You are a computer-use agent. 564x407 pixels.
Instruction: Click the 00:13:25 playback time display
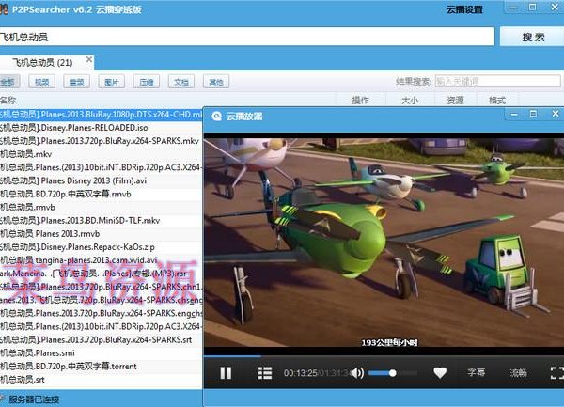[x=300, y=373]
